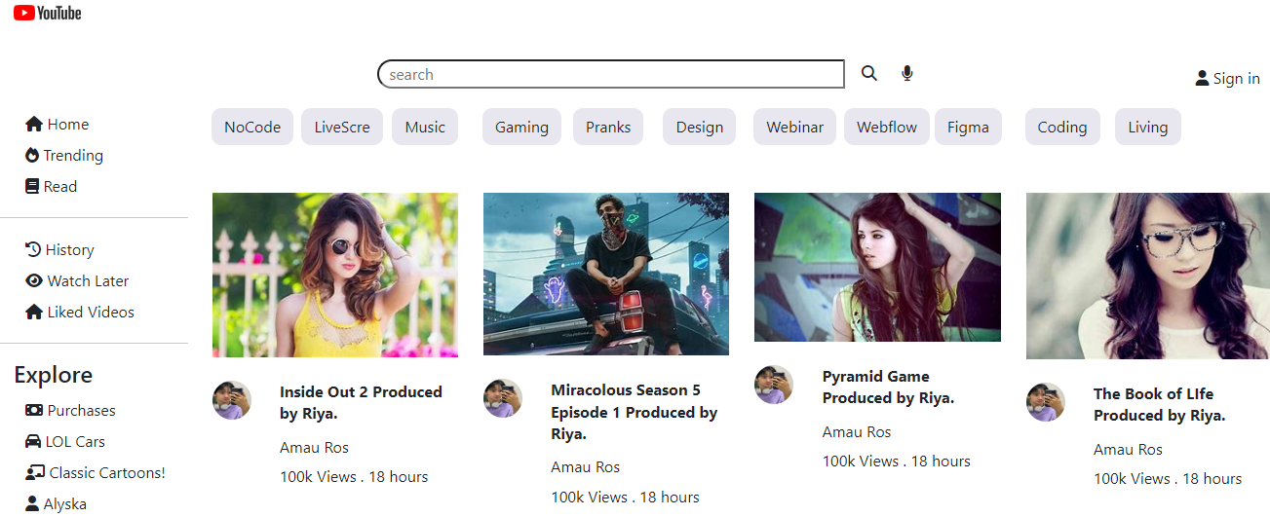
Task: Open Miracolous Season 5 Episode 1 title
Action: (634, 412)
